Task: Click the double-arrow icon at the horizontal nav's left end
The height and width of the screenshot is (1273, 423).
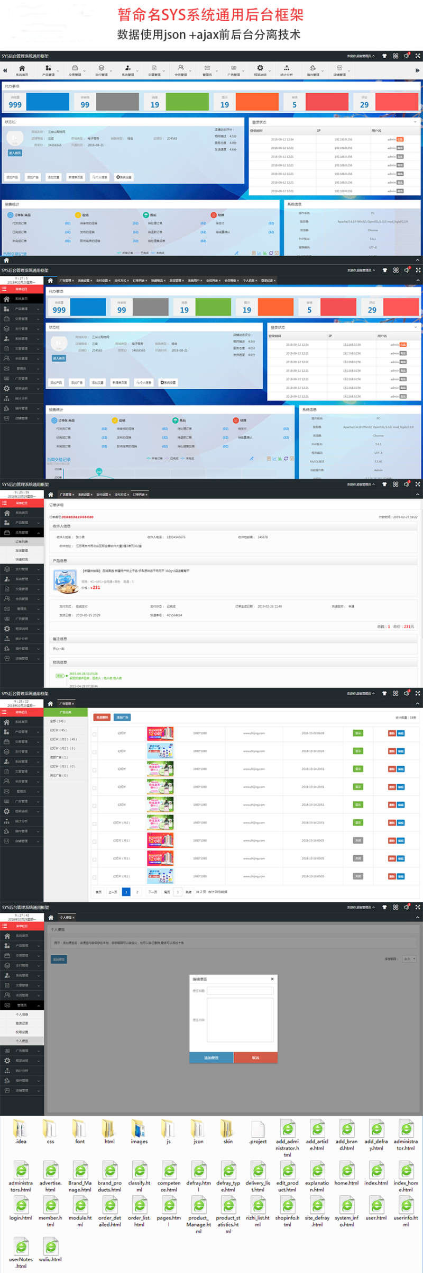Action: [5, 70]
